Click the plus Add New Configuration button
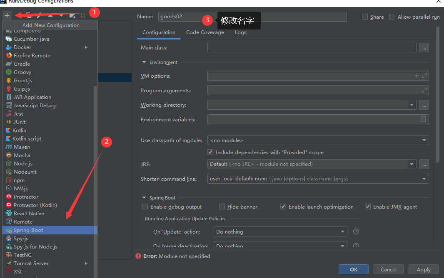444x278 pixels. pyautogui.click(x=7, y=15)
